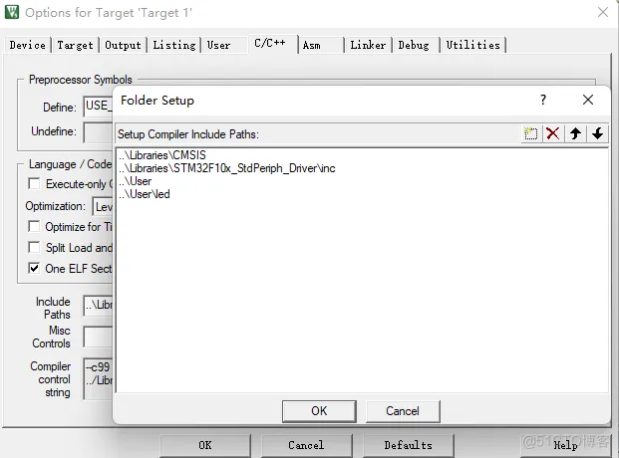Click the Misc Controls field
The width and height of the screenshot is (619, 458).
pyautogui.click(x=98, y=337)
